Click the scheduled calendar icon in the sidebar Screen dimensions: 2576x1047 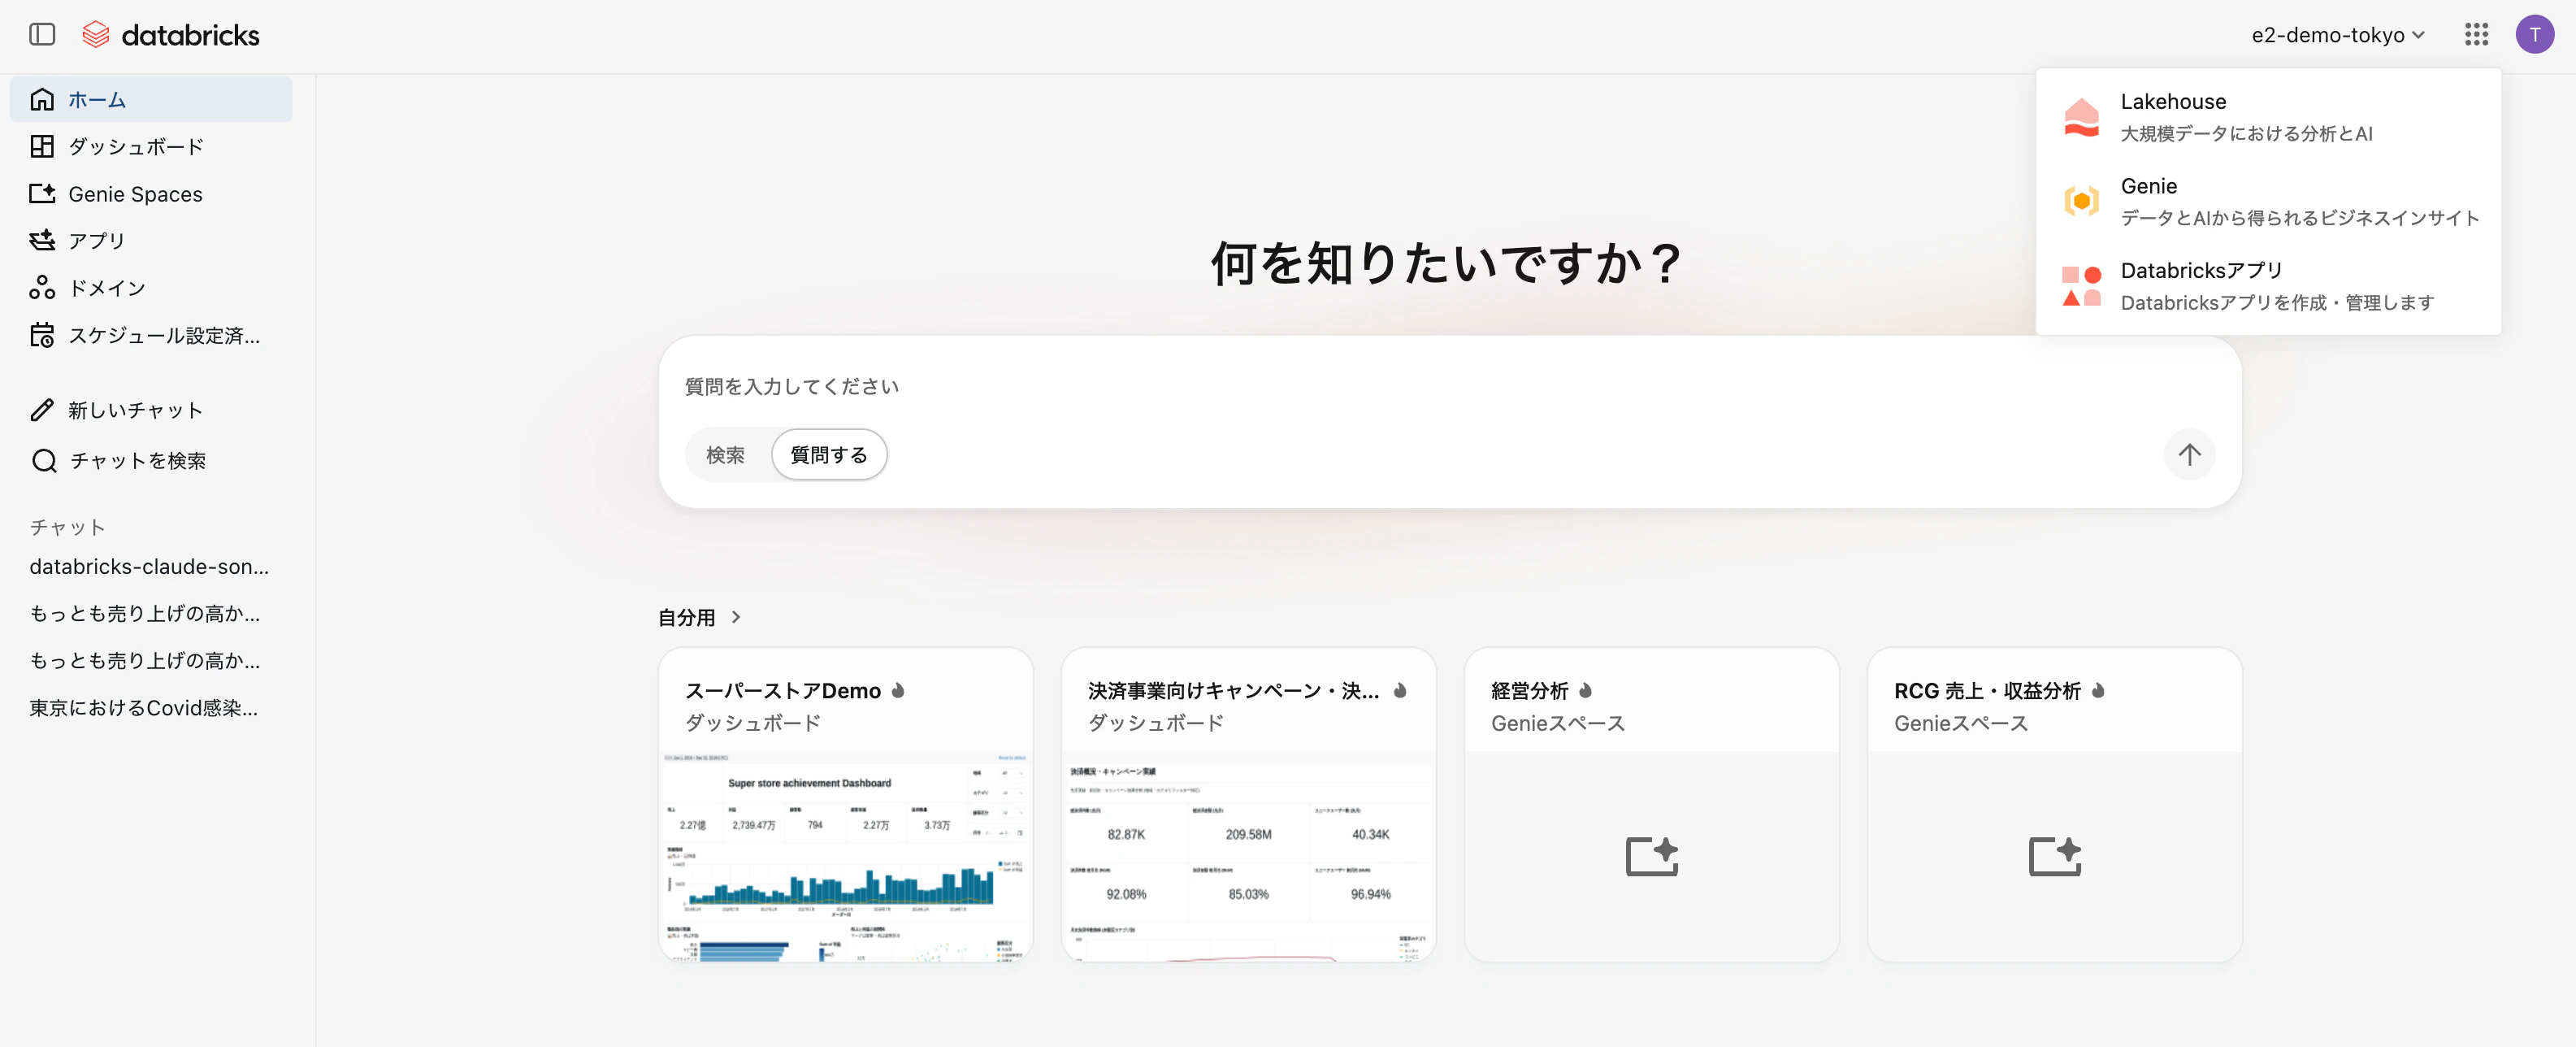[42, 335]
